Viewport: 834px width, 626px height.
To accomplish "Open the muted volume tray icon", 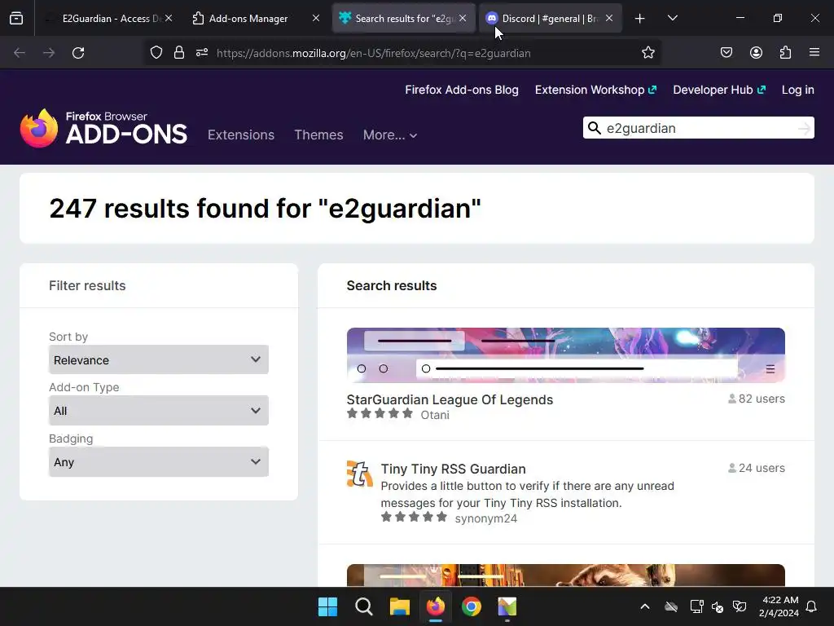I will pos(718,606).
